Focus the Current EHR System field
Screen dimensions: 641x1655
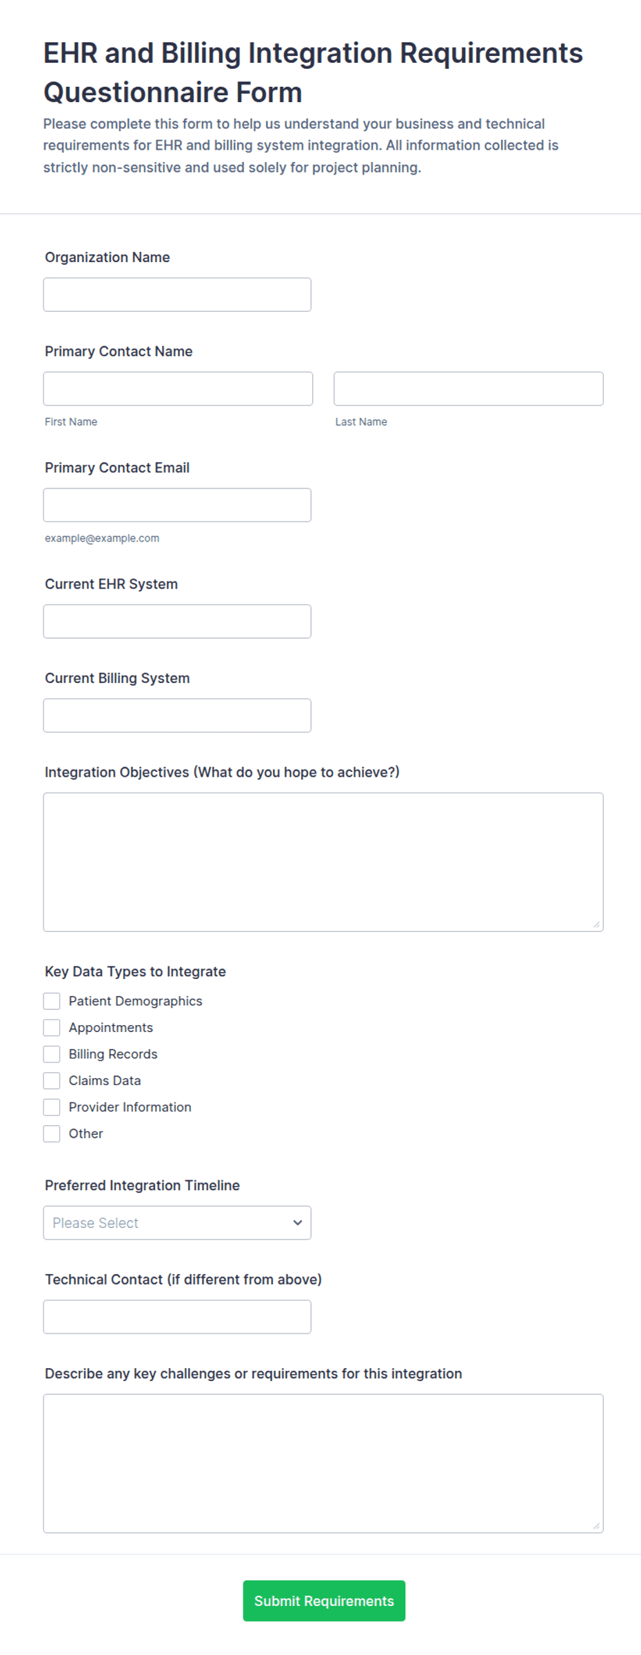point(177,622)
